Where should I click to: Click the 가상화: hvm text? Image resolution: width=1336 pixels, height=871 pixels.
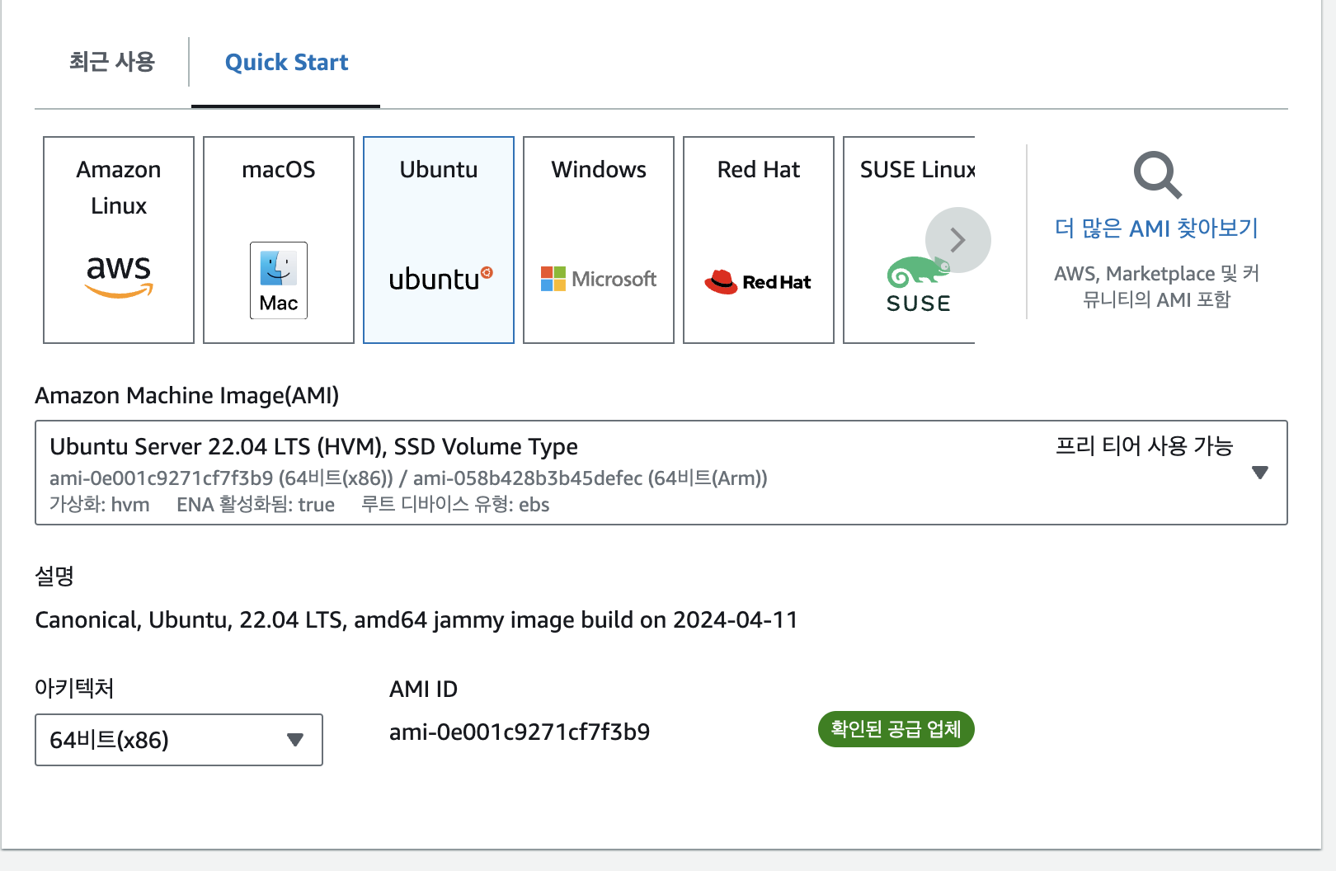pos(100,505)
